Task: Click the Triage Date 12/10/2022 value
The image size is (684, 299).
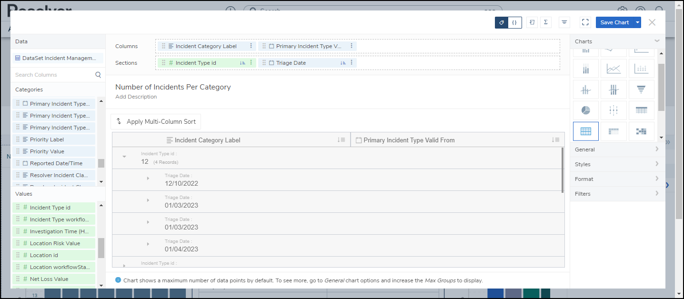Action: [x=181, y=183]
